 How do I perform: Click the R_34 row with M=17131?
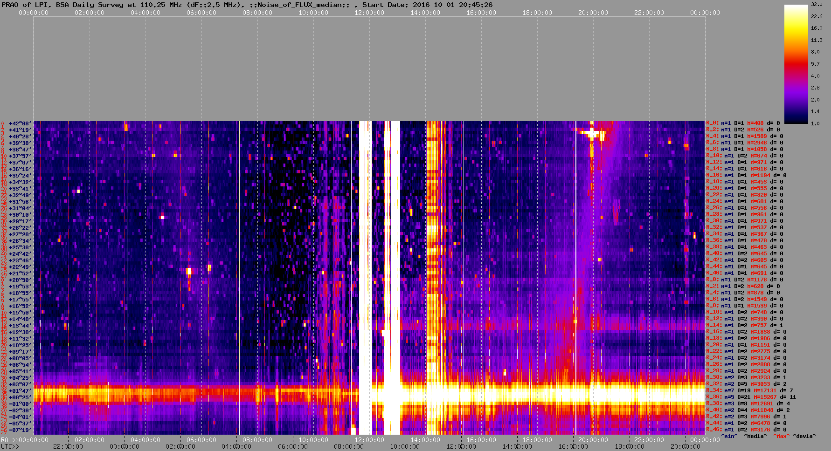(749, 391)
